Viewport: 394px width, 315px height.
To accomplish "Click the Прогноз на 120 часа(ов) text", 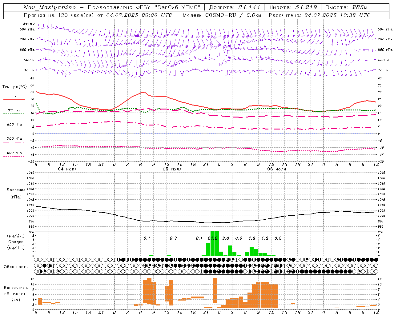I will (59, 15).
